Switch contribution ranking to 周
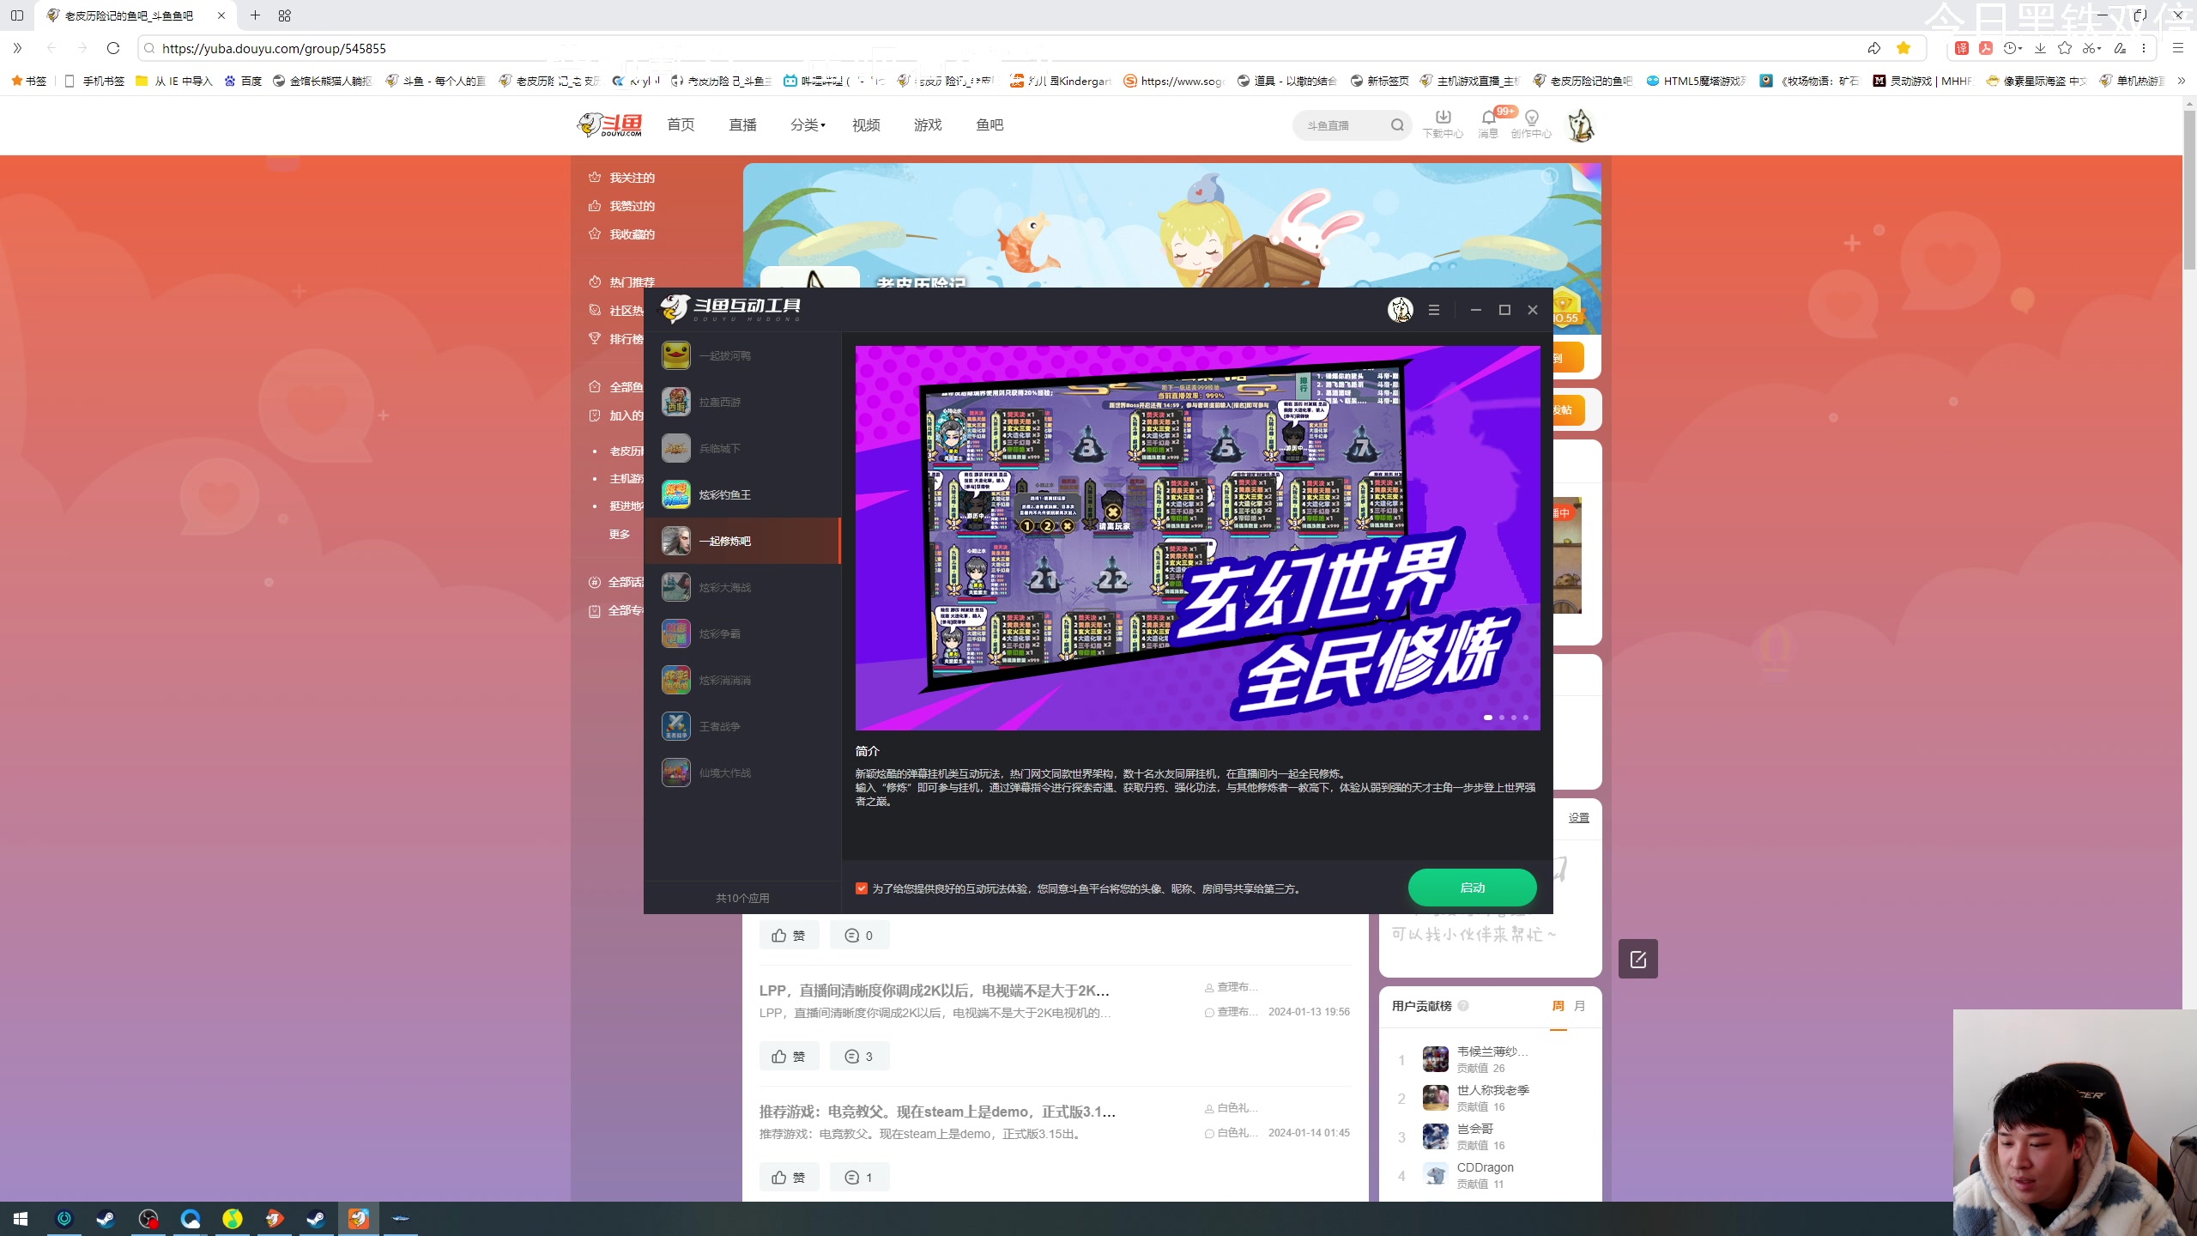 tap(1558, 1006)
